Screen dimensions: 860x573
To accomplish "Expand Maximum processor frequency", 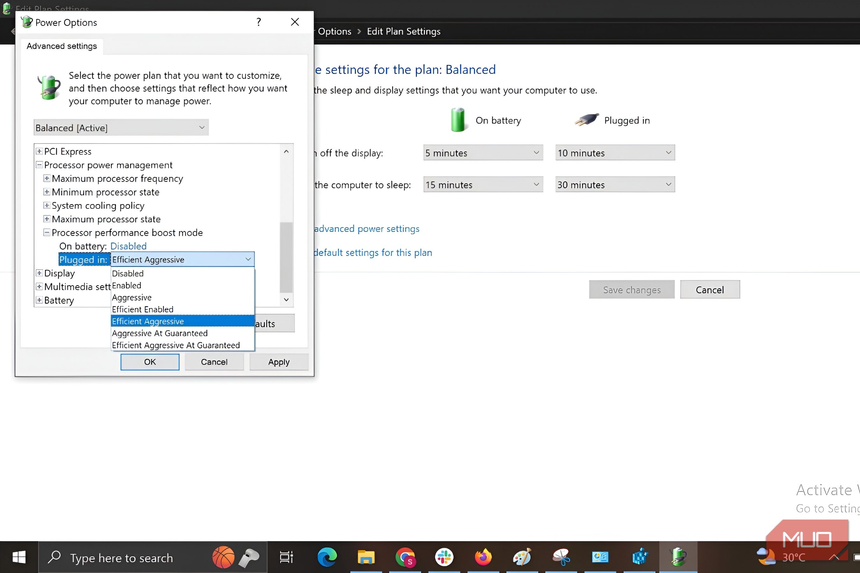I will pyautogui.click(x=47, y=178).
